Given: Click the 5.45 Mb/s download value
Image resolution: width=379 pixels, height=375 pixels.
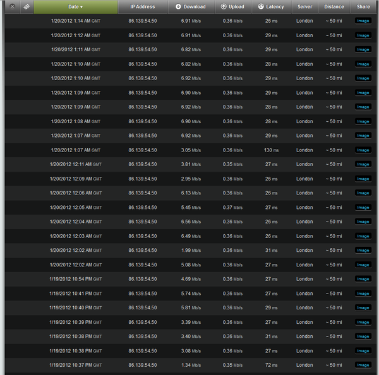Looking at the screenshot, I should point(191,207).
